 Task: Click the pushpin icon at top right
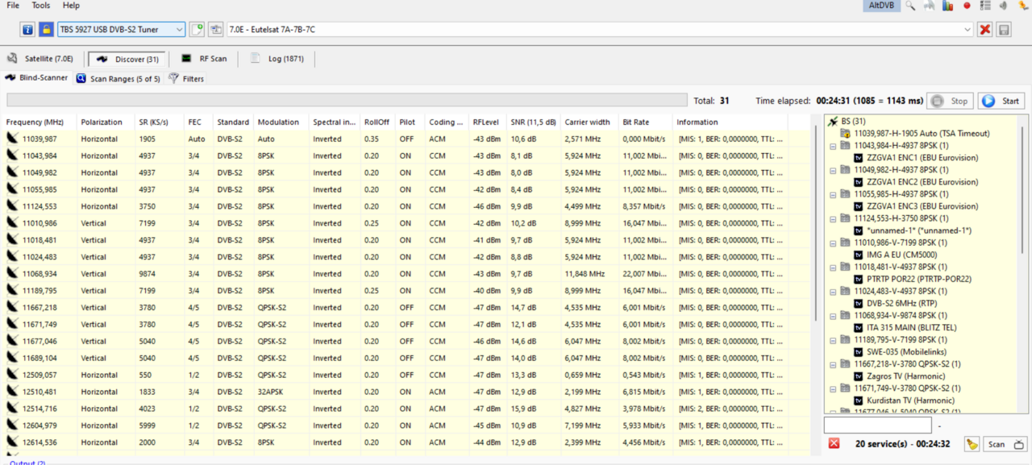(x=1023, y=6)
